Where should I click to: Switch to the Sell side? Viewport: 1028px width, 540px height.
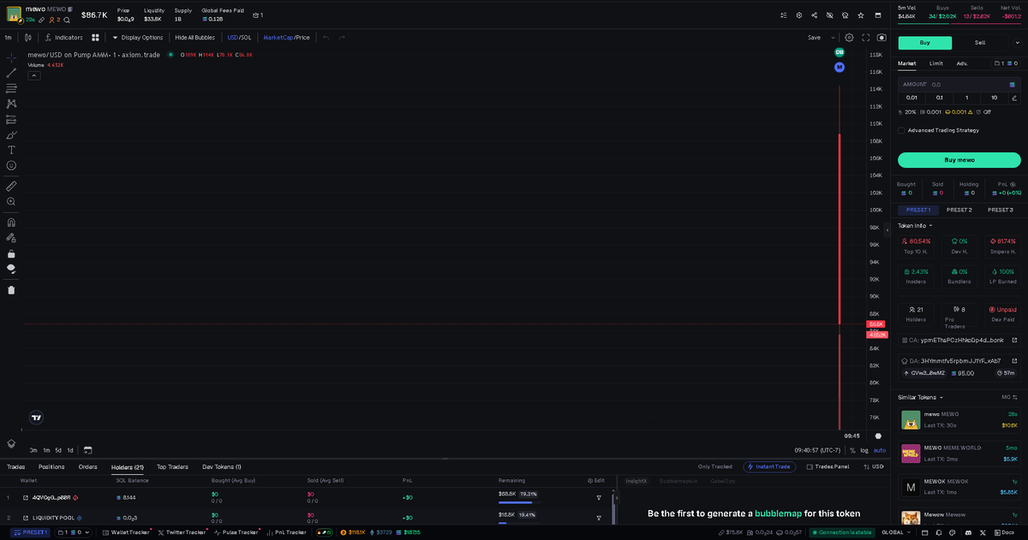[980, 43]
